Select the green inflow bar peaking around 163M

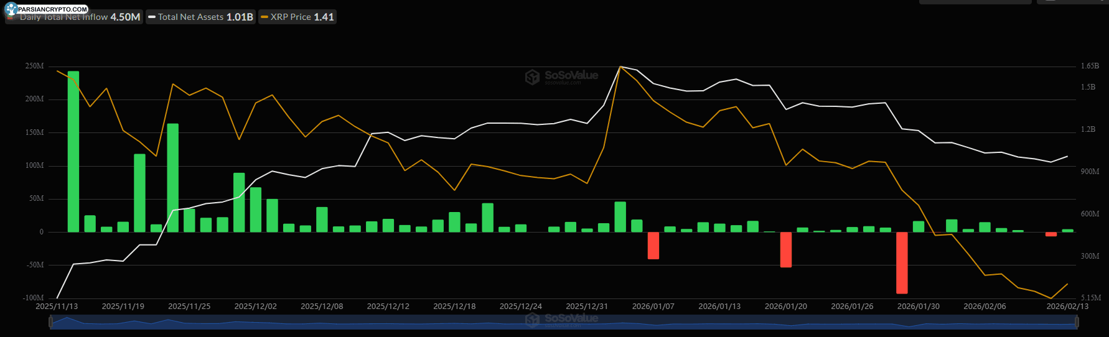click(x=172, y=178)
